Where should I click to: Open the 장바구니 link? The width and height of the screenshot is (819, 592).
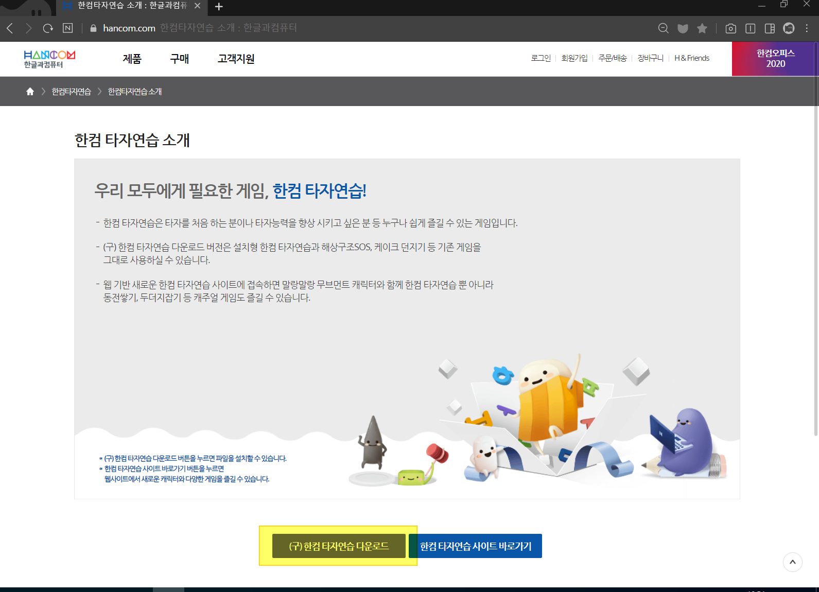point(651,58)
